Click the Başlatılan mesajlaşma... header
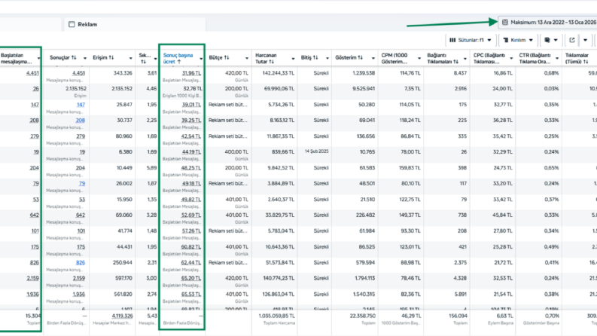Screen dimensions: 597x336 coord(16,58)
